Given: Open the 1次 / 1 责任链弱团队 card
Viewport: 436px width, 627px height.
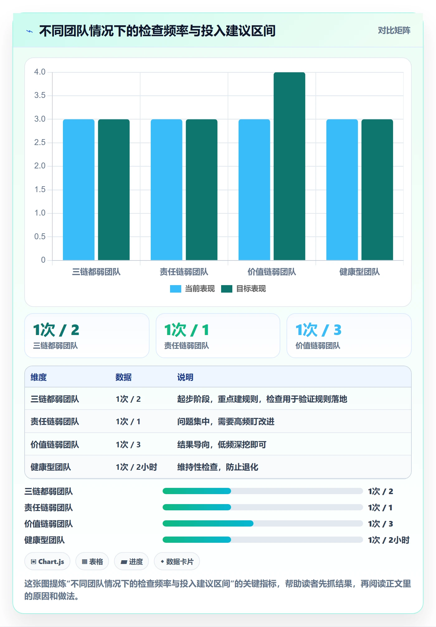Looking at the screenshot, I should click(x=218, y=336).
